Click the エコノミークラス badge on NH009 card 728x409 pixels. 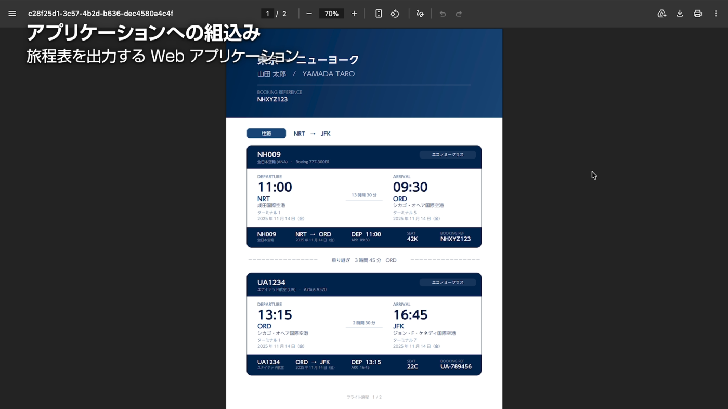tap(448, 154)
